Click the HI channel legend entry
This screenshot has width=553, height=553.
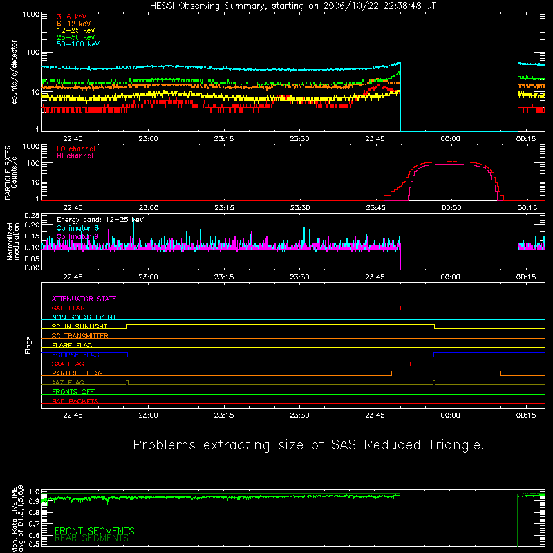coord(75,156)
